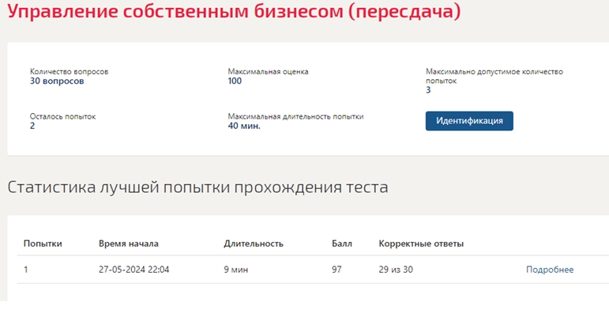The height and width of the screenshot is (317, 609).
Task: Click the Корректные ответы column header
Action: 421,243
